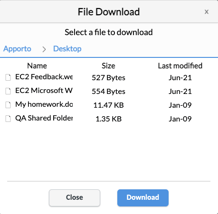Click the Name column header
Image resolution: width=218 pixels, height=214 pixels.
tap(37, 66)
